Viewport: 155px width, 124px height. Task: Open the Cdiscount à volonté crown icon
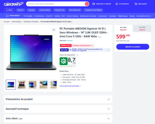(94, 4)
